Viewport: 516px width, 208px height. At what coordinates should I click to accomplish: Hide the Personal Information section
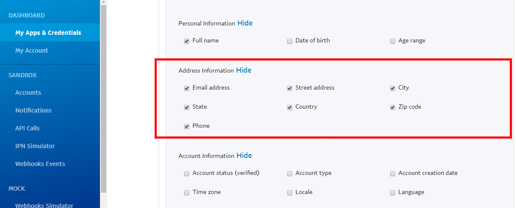tap(245, 23)
